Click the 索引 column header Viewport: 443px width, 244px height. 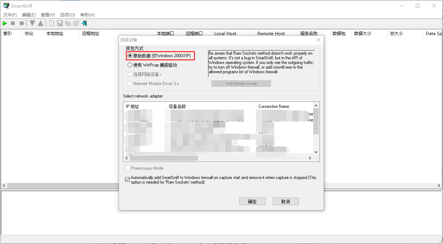pyautogui.click(x=11, y=33)
